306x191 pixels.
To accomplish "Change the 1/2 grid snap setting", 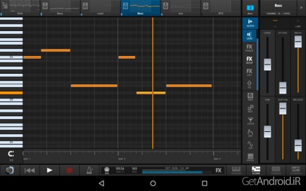I will (11, 156).
